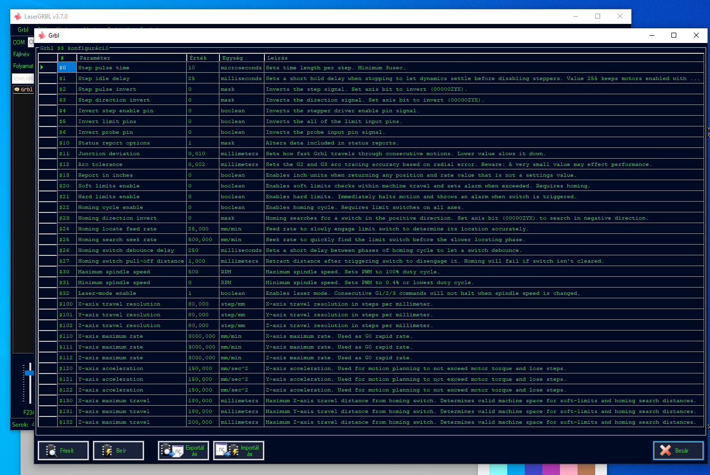Click the 'Step pulse time' parameter cell
Image resolution: width=710 pixels, height=475 pixels.
132,68
